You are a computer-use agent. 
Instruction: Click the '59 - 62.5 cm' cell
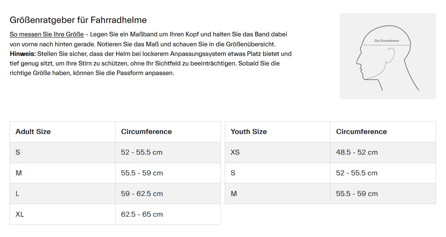click(168, 193)
